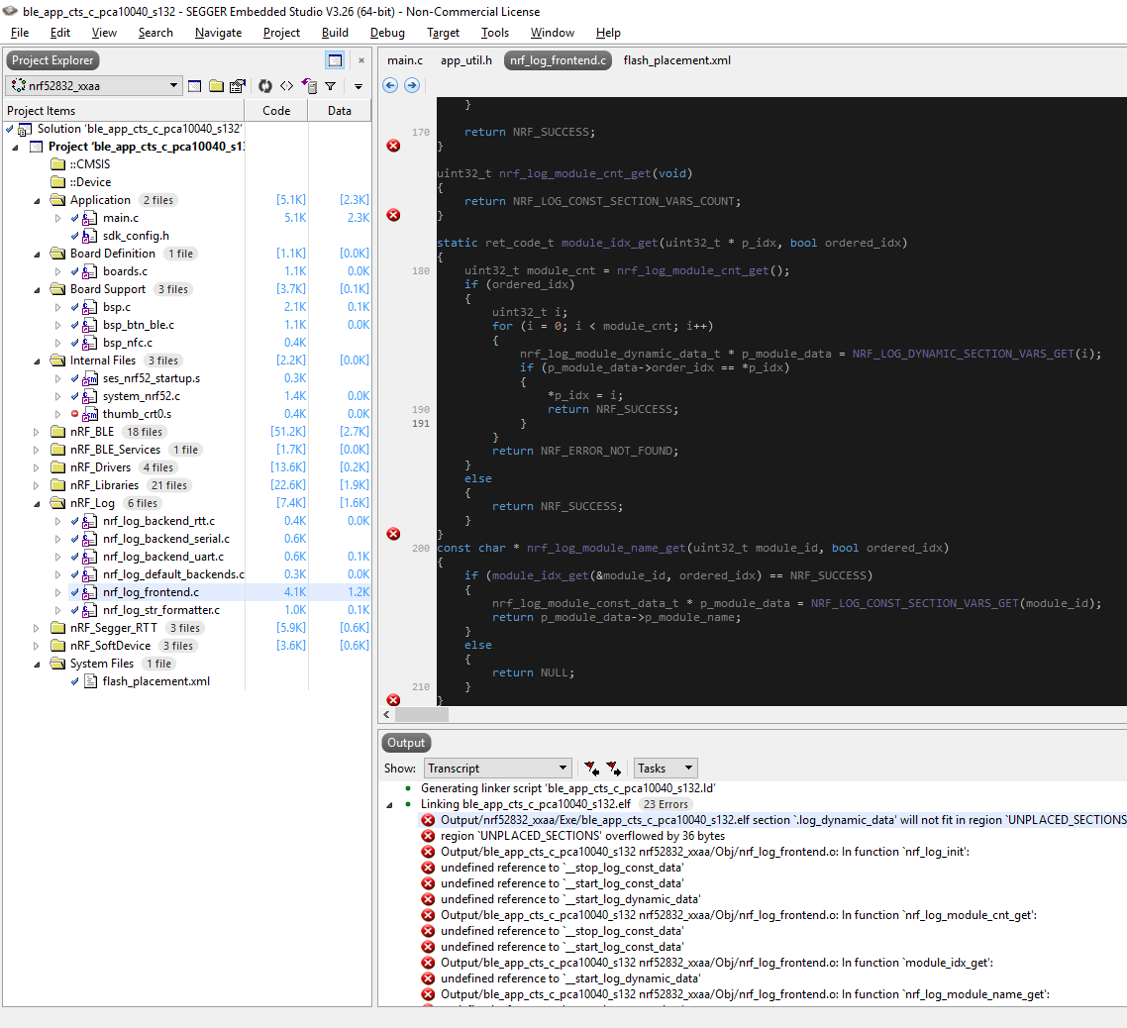Click the thumb_crt0.s file icon
This screenshot has height=1028, width=1127.
[90, 414]
